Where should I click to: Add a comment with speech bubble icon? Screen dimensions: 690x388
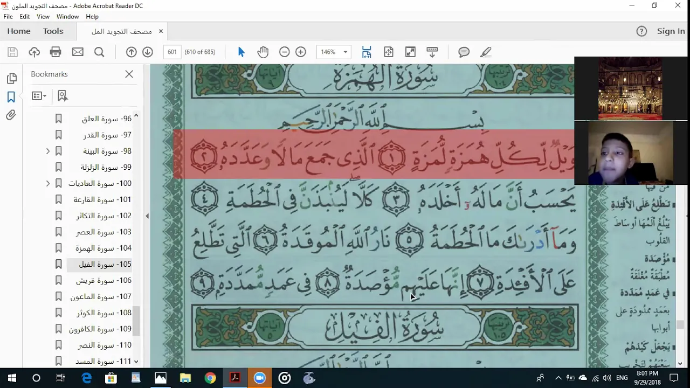pyautogui.click(x=464, y=52)
